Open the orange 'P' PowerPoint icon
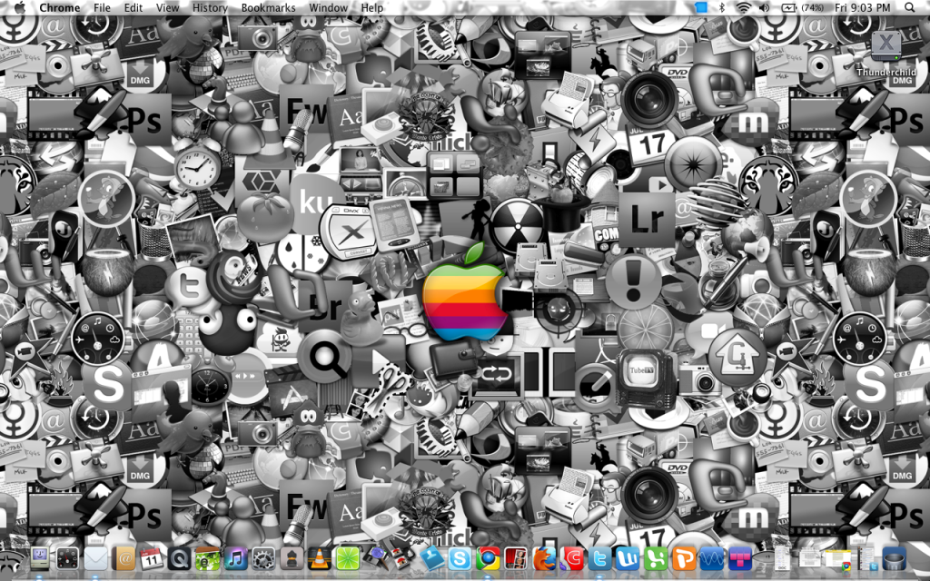Screen dimensions: 930x581 (684, 559)
